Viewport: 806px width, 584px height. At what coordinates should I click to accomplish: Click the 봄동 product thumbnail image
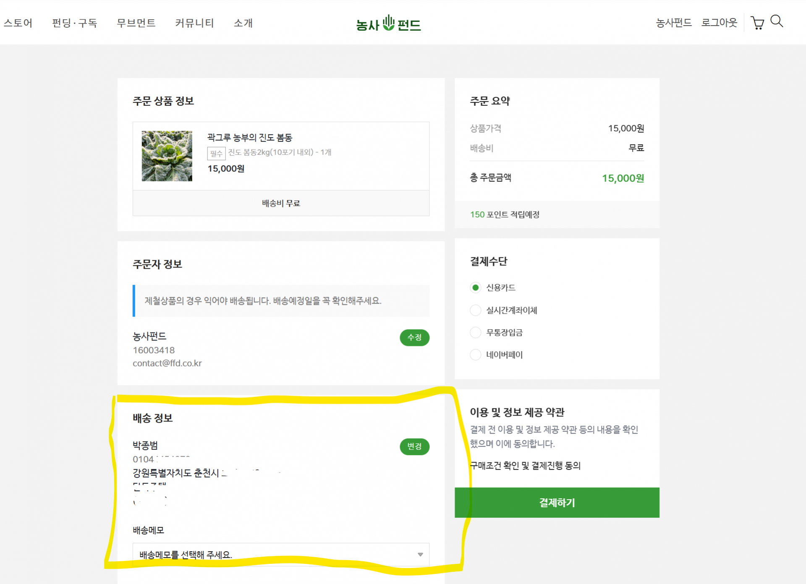(167, 156)
